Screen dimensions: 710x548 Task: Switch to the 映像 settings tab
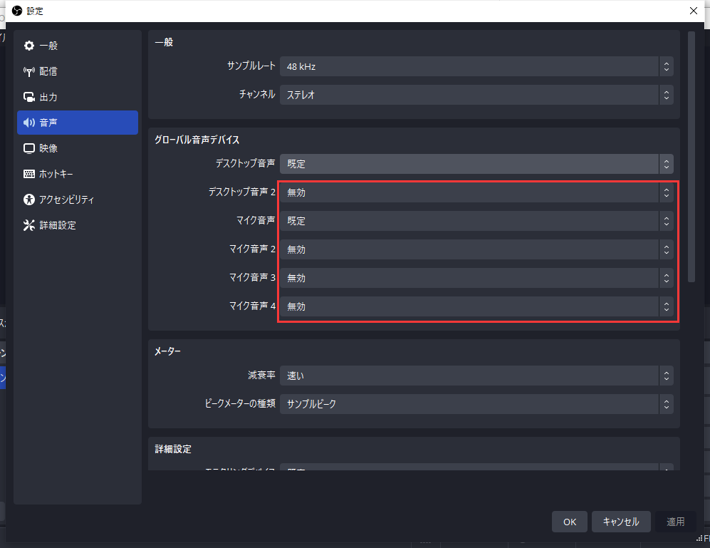click(49, 148)
